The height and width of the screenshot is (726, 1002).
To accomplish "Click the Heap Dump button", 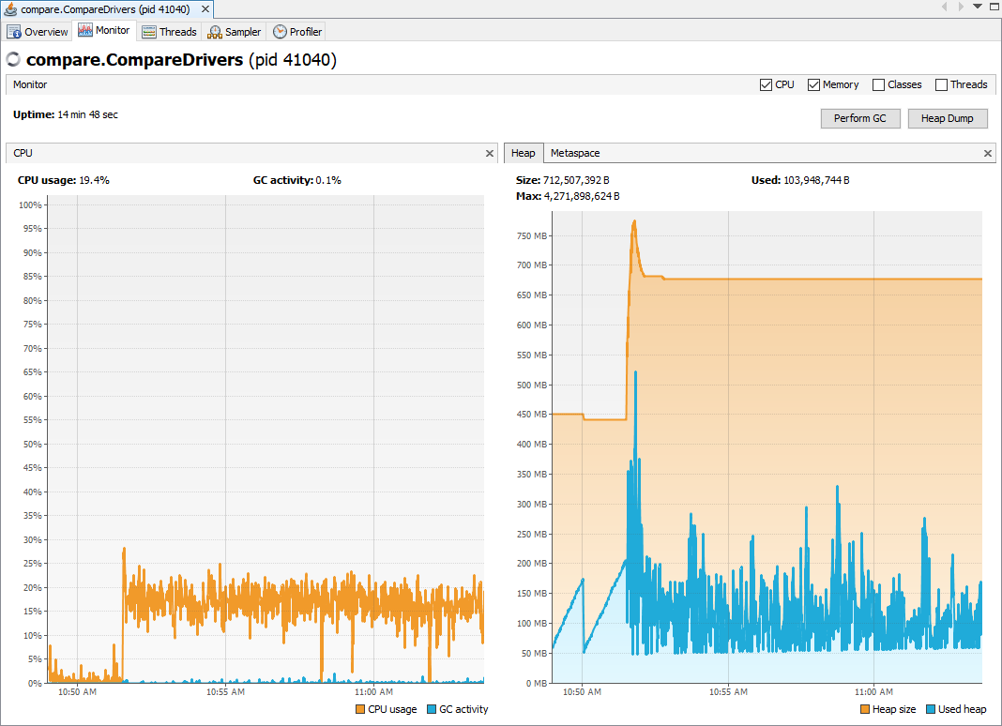I will click(948, 119).
